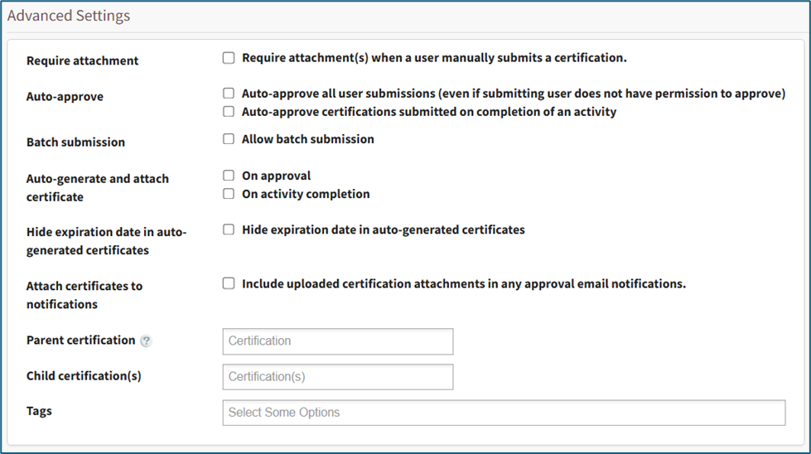Click the 'Tags' row label text
Viewport: 811px width, 454px height.
(39, 411)
